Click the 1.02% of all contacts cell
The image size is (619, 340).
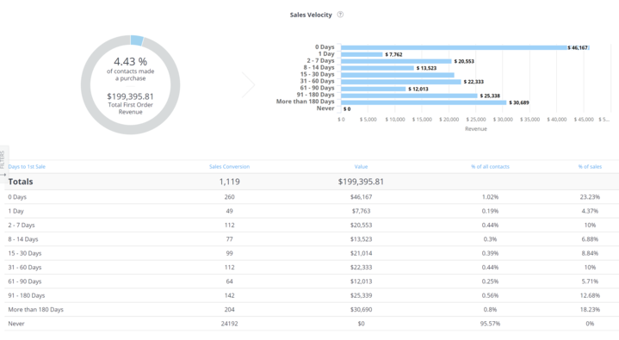[491, 196]
